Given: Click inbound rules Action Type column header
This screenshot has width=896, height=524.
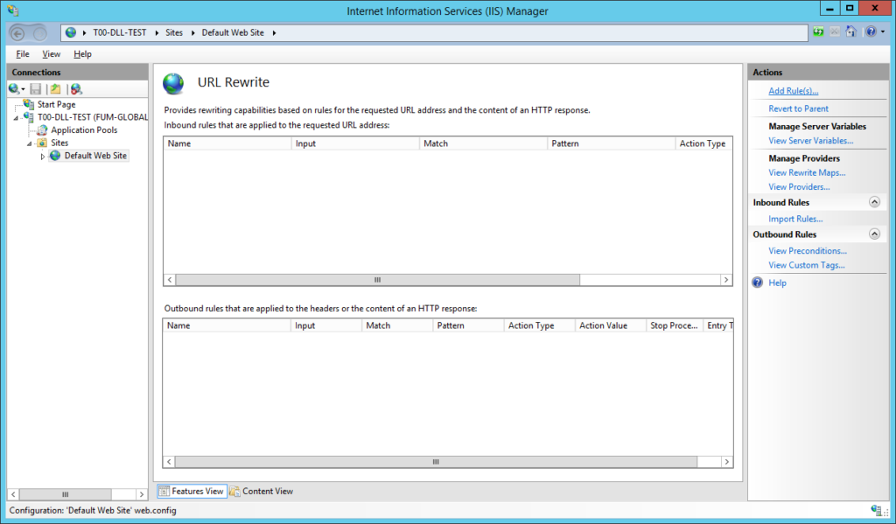Looking at the screenshot, I should click(703, 143).
